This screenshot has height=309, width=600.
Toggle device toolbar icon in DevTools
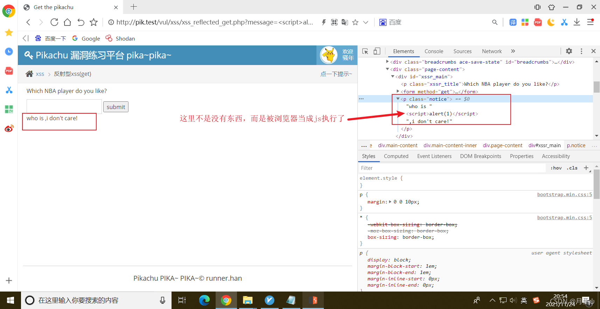tap(377, 51)
